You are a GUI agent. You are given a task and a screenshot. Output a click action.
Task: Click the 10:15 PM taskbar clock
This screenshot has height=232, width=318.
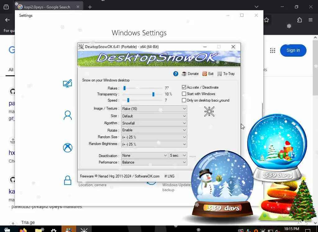(x=291, y=229)
